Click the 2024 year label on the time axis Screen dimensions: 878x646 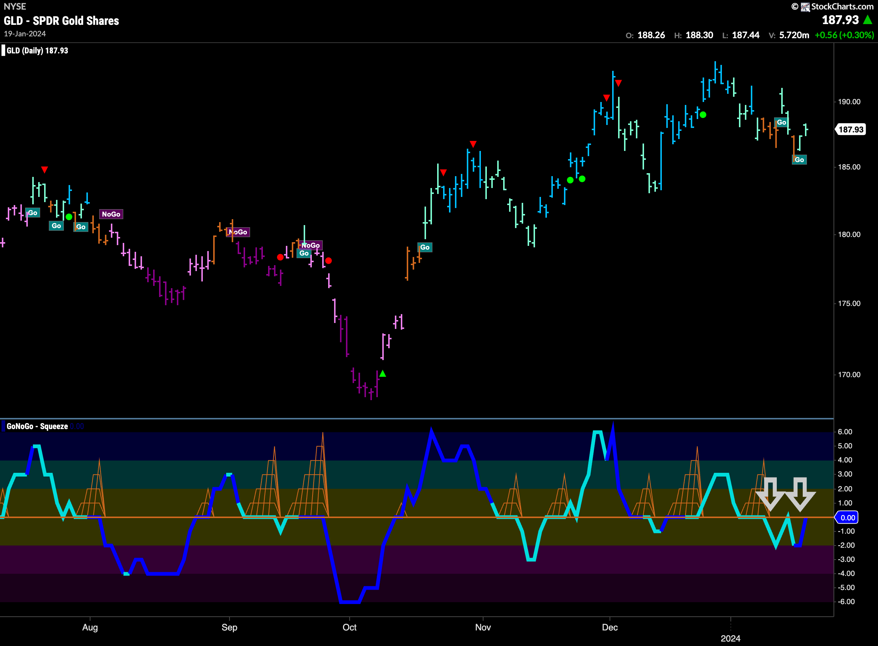(731, 638)
